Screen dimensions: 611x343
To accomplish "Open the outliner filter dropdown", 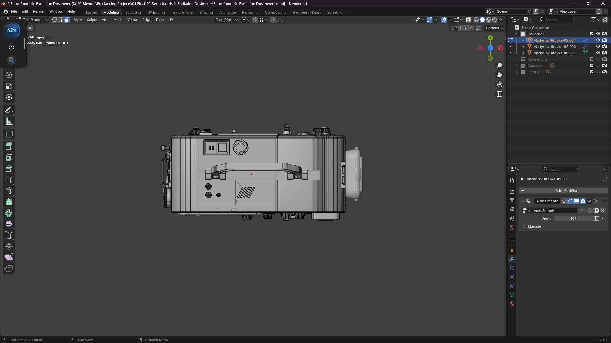I will (x=595, y=20).
